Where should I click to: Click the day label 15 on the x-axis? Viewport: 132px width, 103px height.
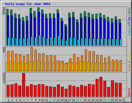pos(62,100)
